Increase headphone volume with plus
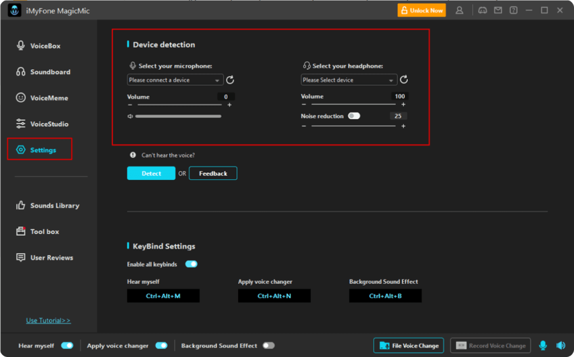Viewport: 574px width, 357px height. coord(403,104)
